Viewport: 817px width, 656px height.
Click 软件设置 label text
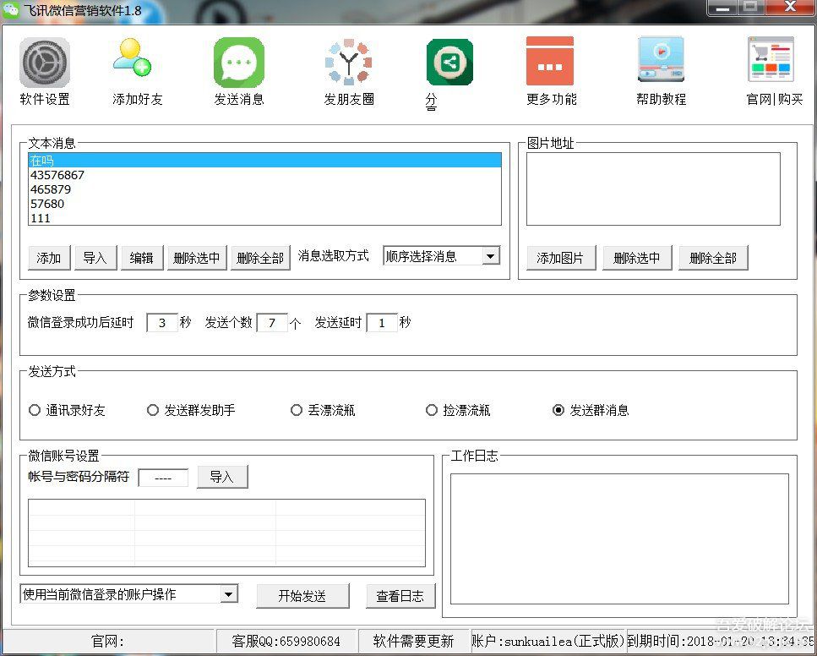tap(45, 99)
